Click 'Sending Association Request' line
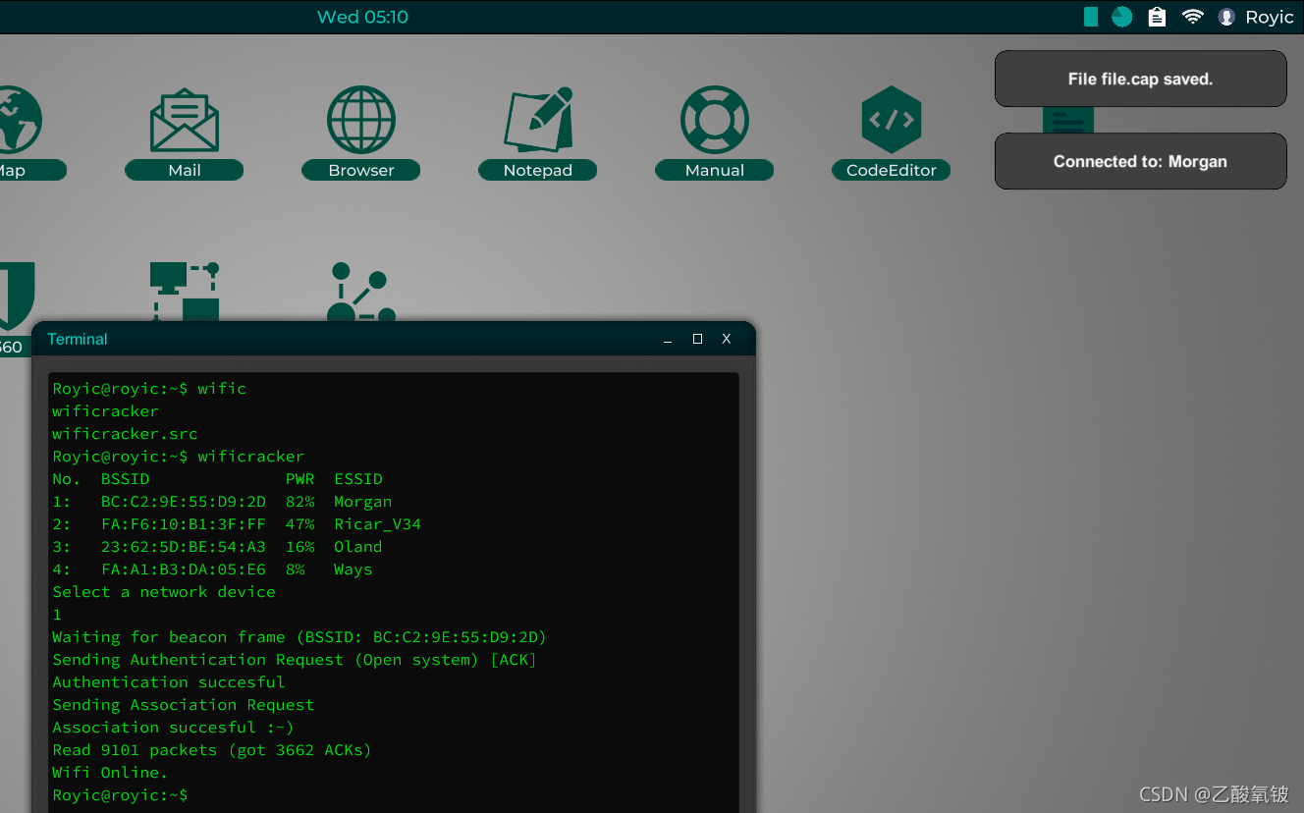The height and width of the screenshot is (813, 1304). (184, 705)
